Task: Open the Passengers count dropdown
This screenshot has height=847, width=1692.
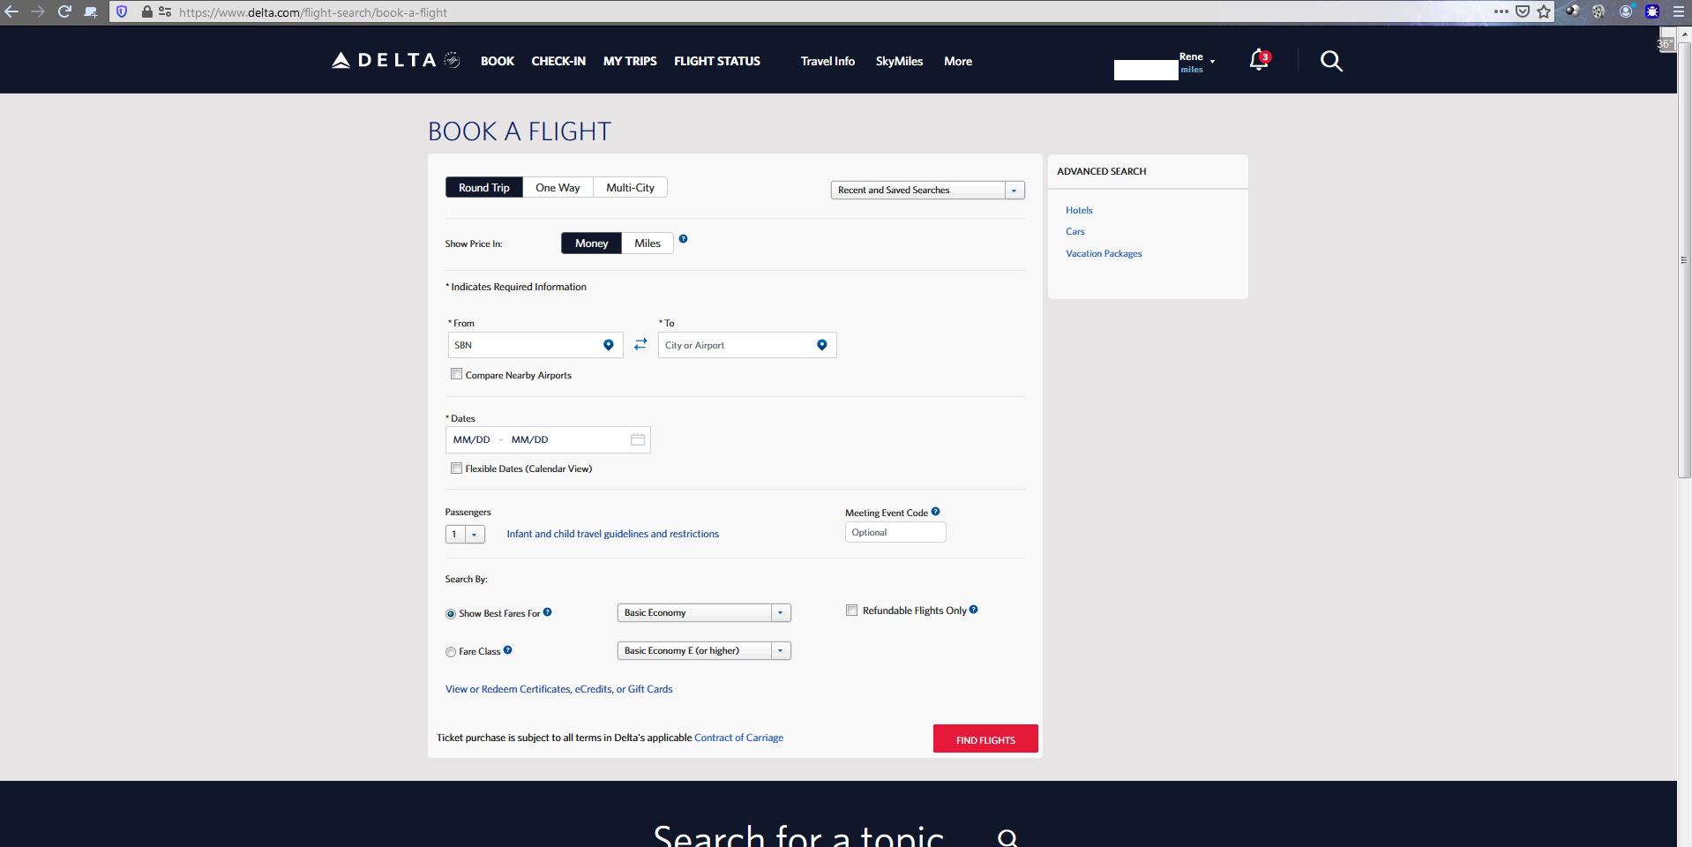Action: pos(465,534)
